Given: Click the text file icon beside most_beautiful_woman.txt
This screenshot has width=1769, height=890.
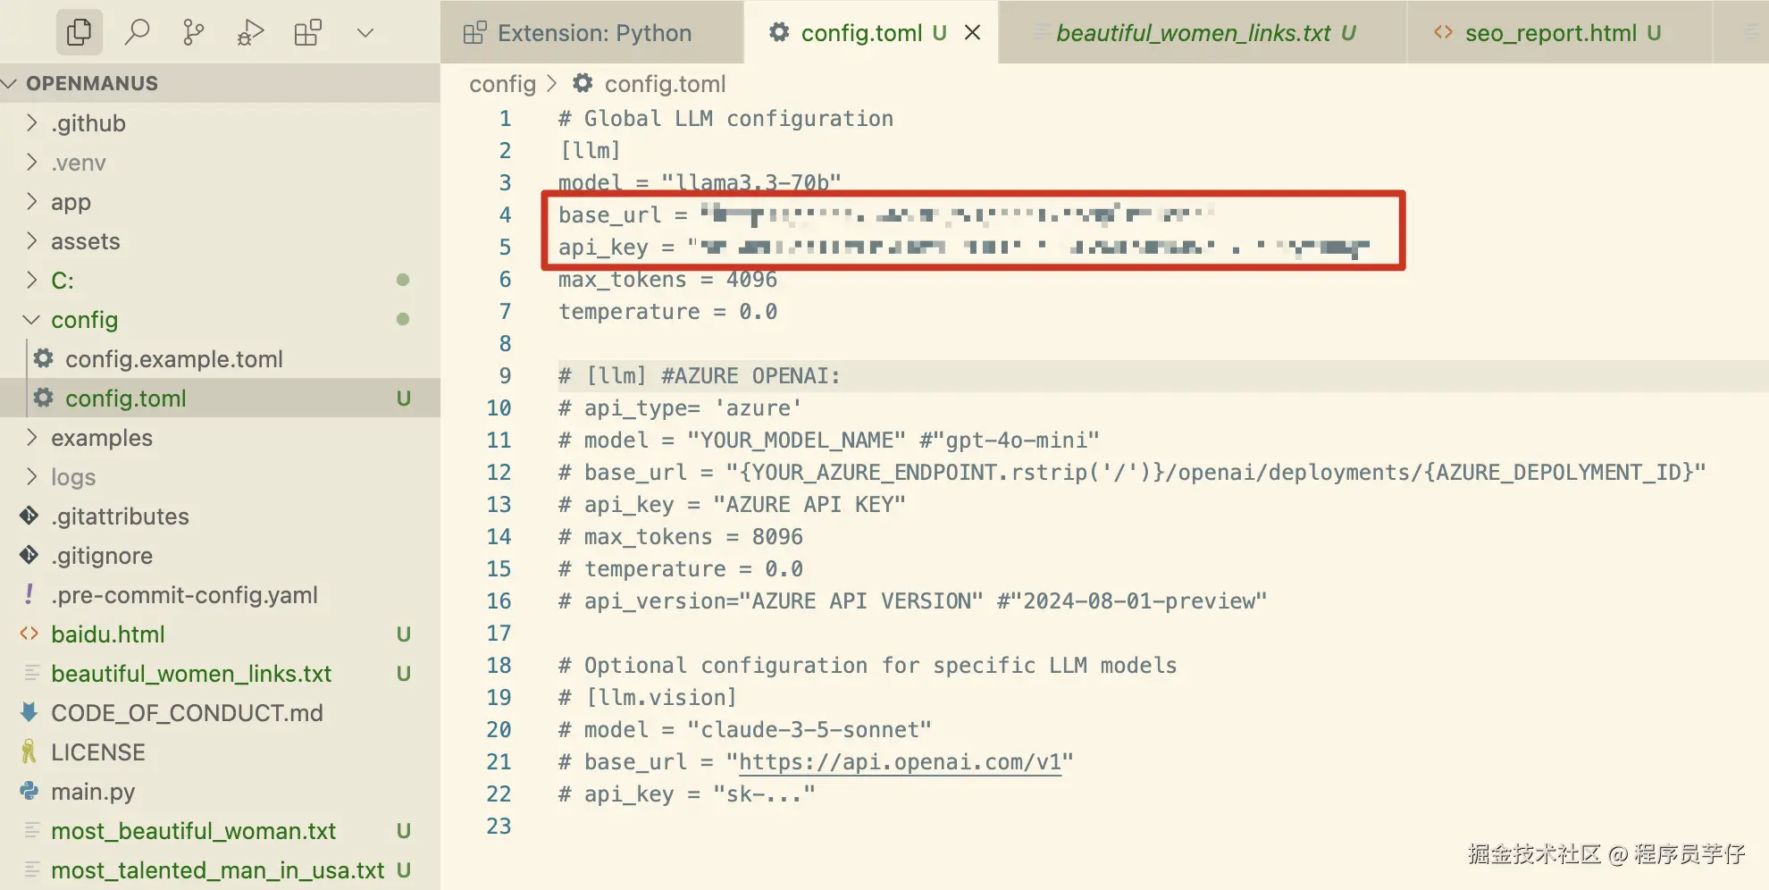Looking at the screenshot, I should (31, 830).
